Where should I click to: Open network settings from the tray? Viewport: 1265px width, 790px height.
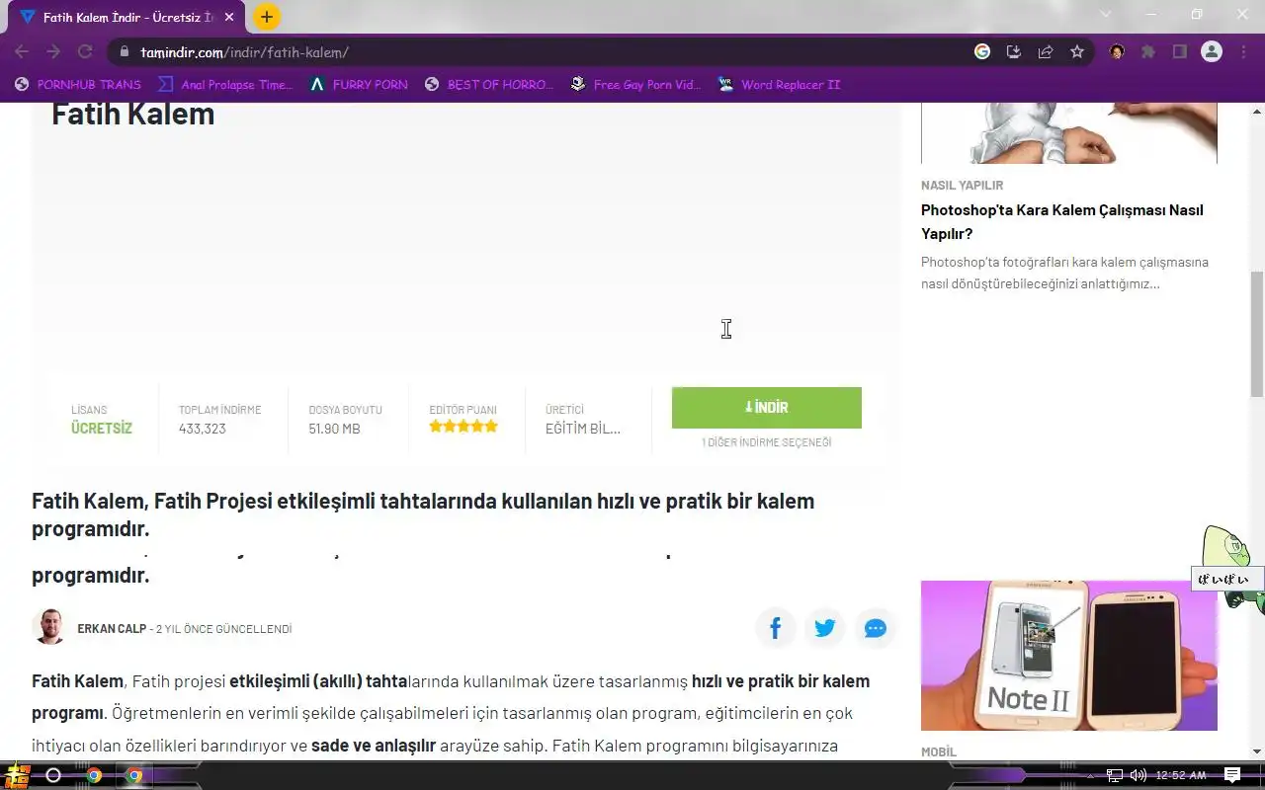point(1115,775)
